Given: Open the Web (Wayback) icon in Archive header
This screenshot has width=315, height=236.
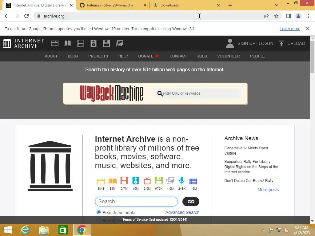Looking at the screenshot, I should point(55,43).
